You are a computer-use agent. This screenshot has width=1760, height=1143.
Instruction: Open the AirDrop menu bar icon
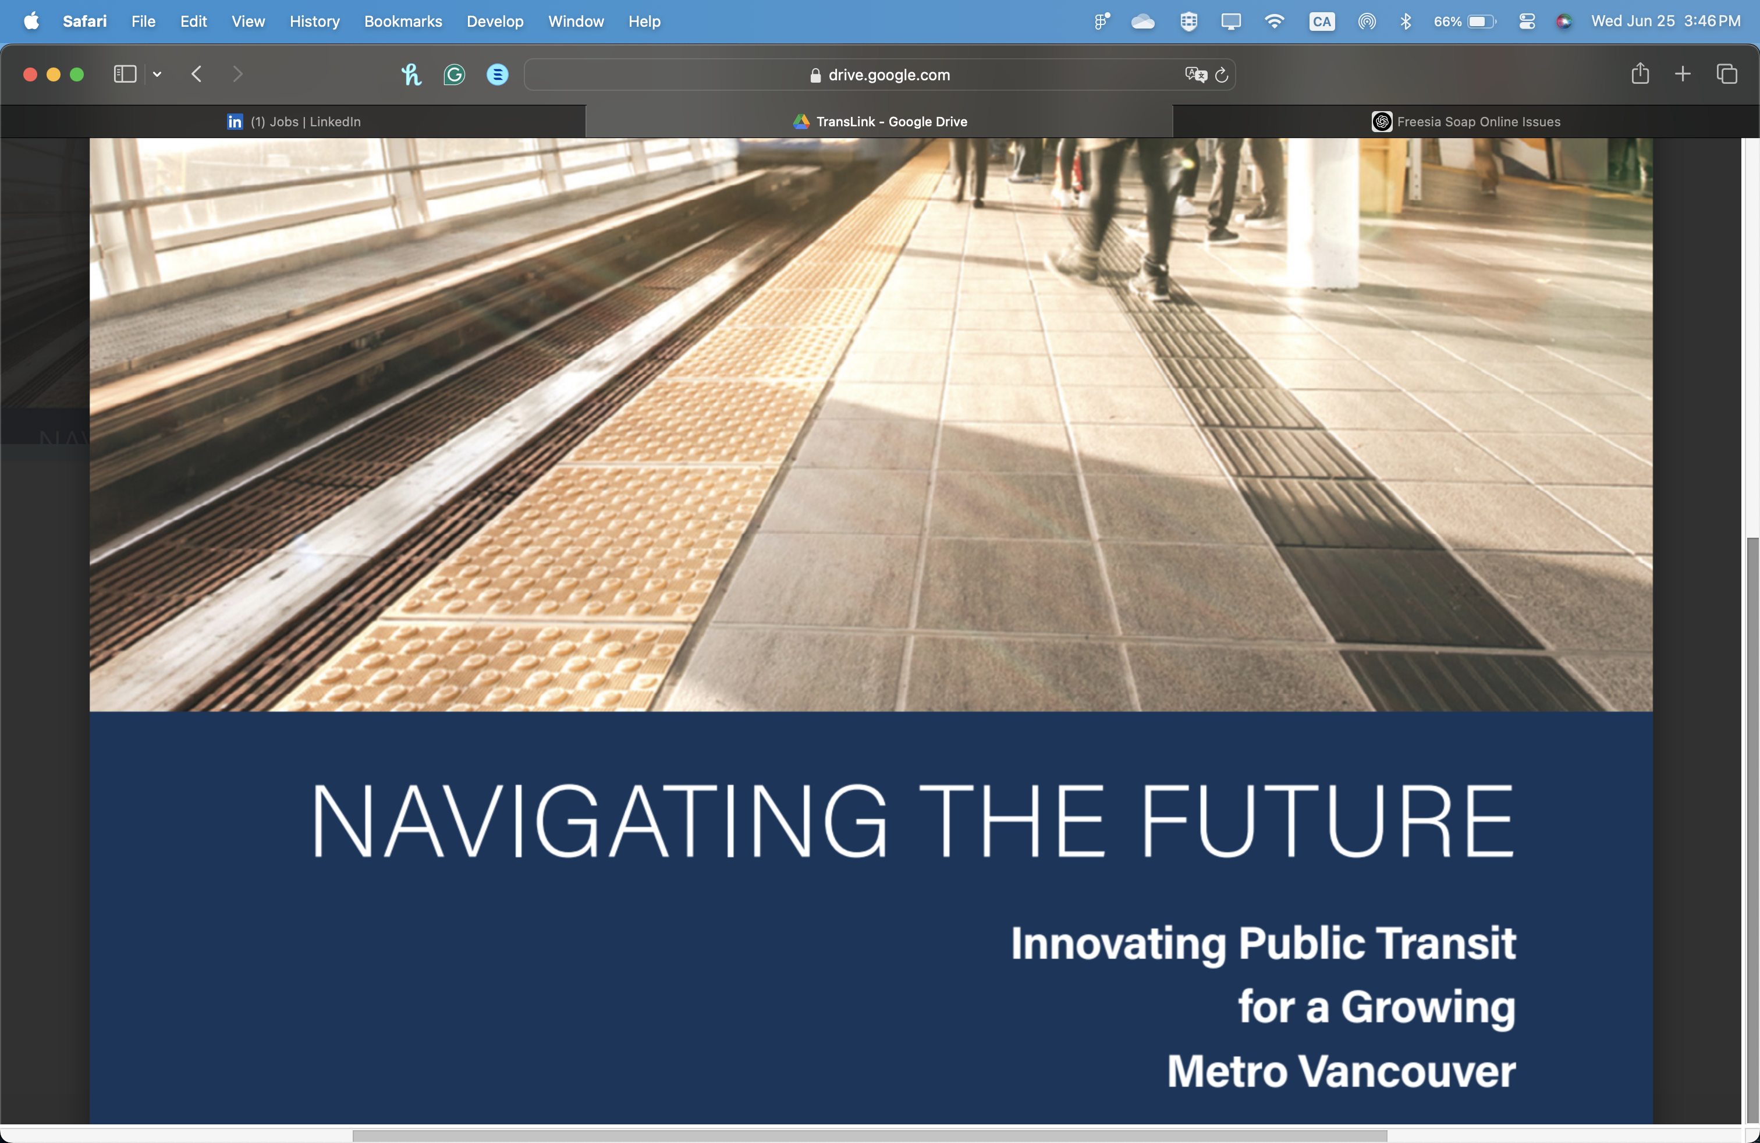[x=1367, y=22]
